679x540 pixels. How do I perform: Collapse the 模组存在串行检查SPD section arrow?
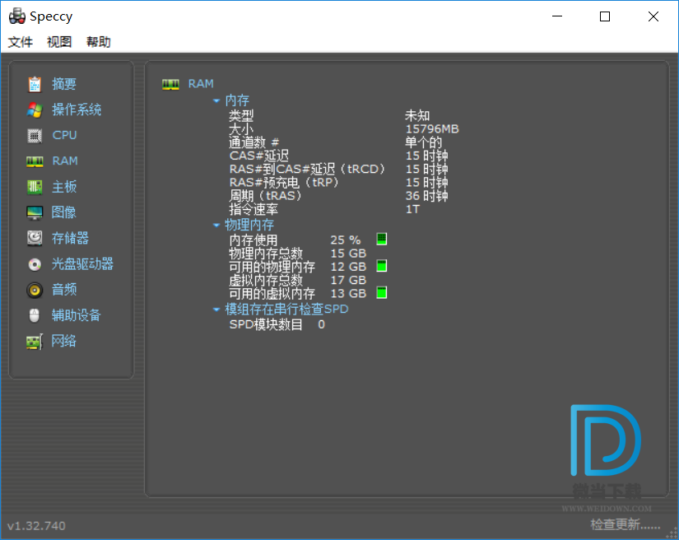pos(216,310)
